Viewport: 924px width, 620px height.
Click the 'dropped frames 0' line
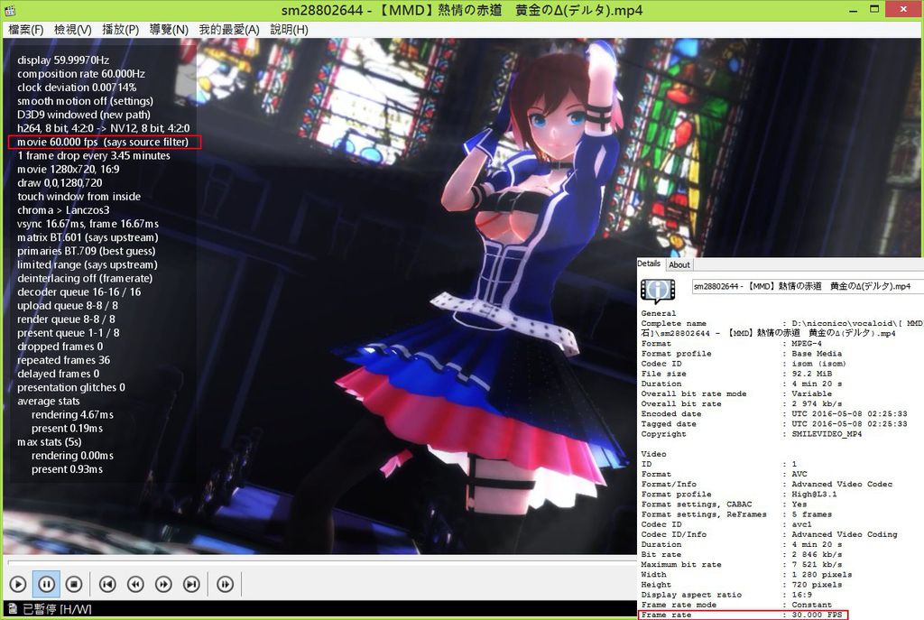tap(60, 347)
